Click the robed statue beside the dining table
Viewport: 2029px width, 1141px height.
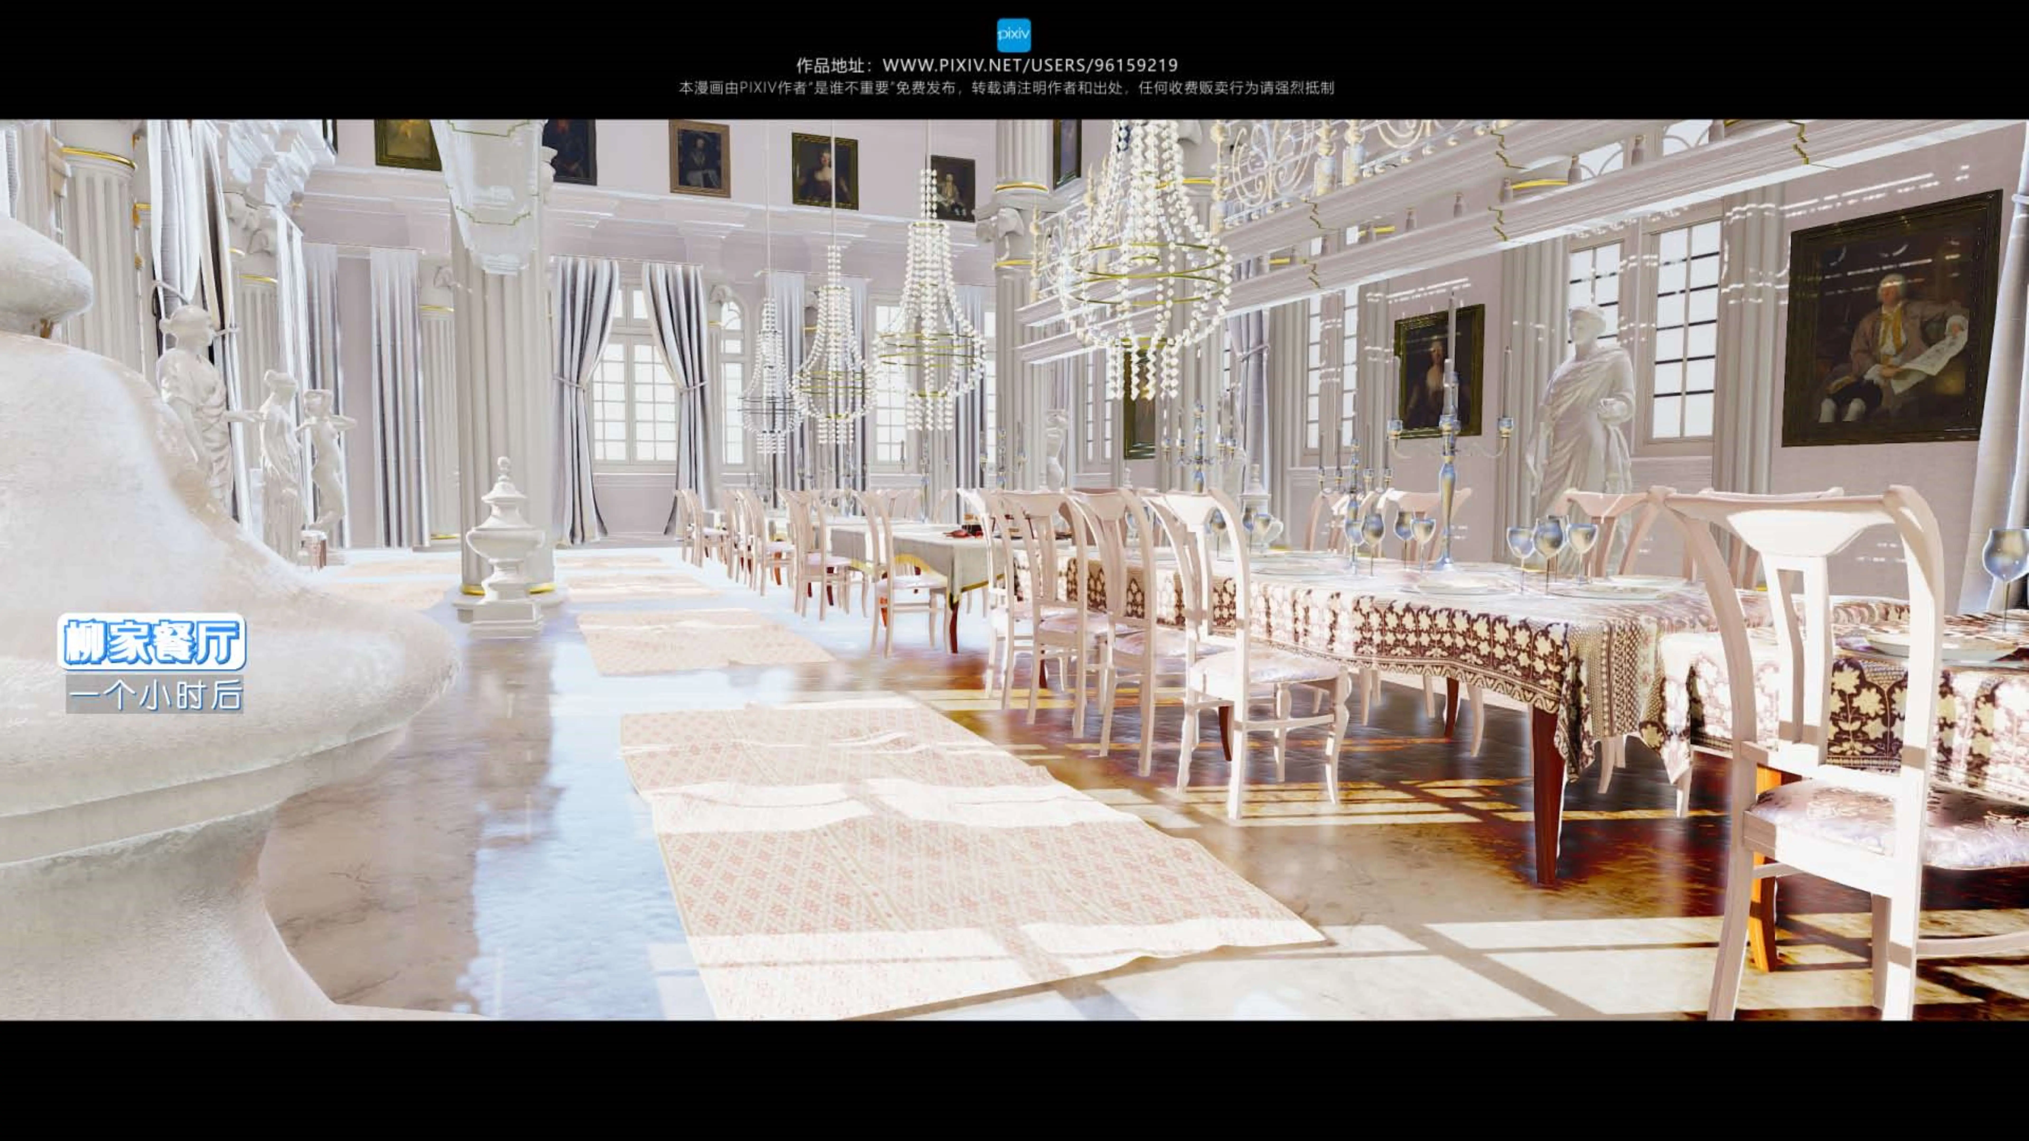[1583, 409]
